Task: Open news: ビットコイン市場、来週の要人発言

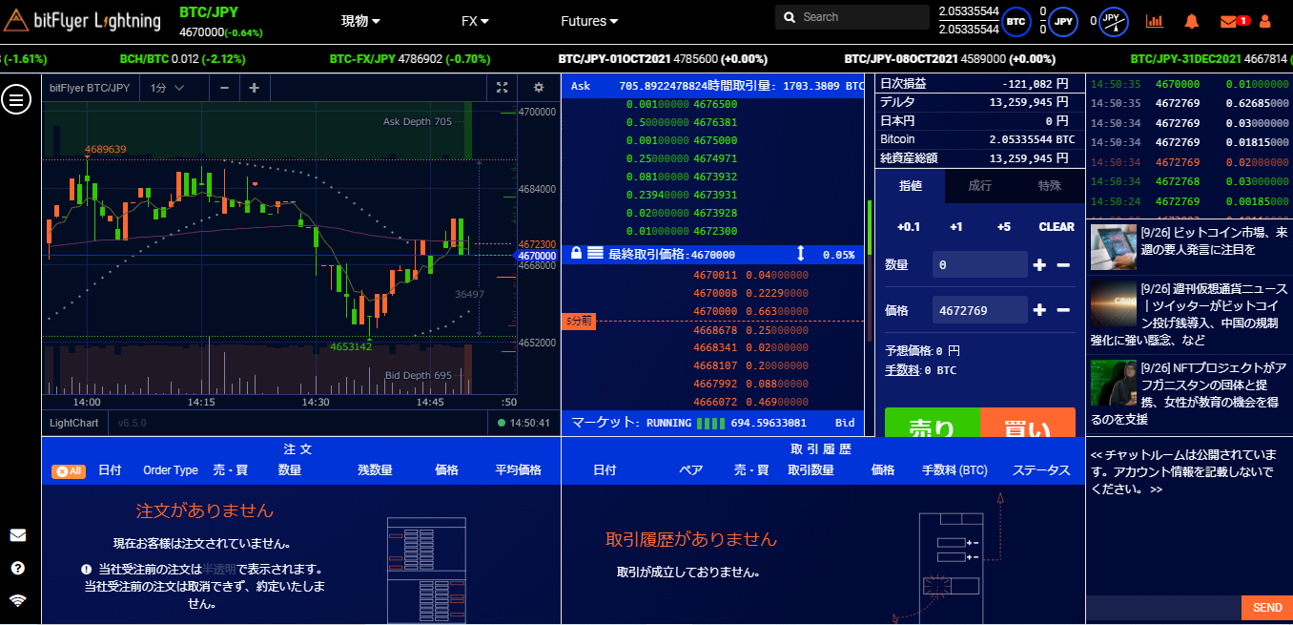Action: pyautogui.click(x=1214, y=241)
